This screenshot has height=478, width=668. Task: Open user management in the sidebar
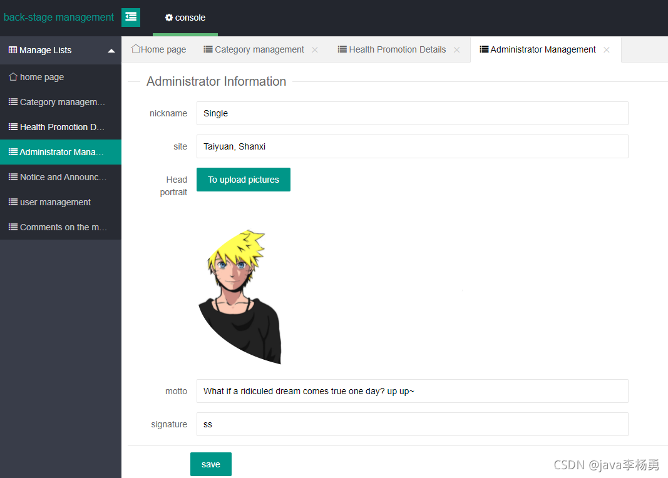[61, 202]
